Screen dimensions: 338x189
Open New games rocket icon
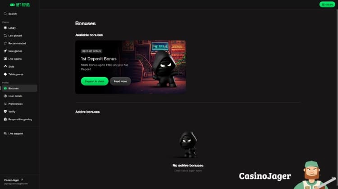pyautogui.click(x=5, y=51)
